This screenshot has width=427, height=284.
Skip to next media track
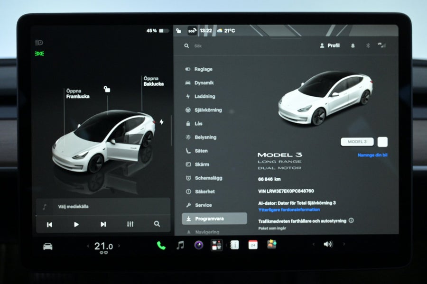click(x=103, y=224)
